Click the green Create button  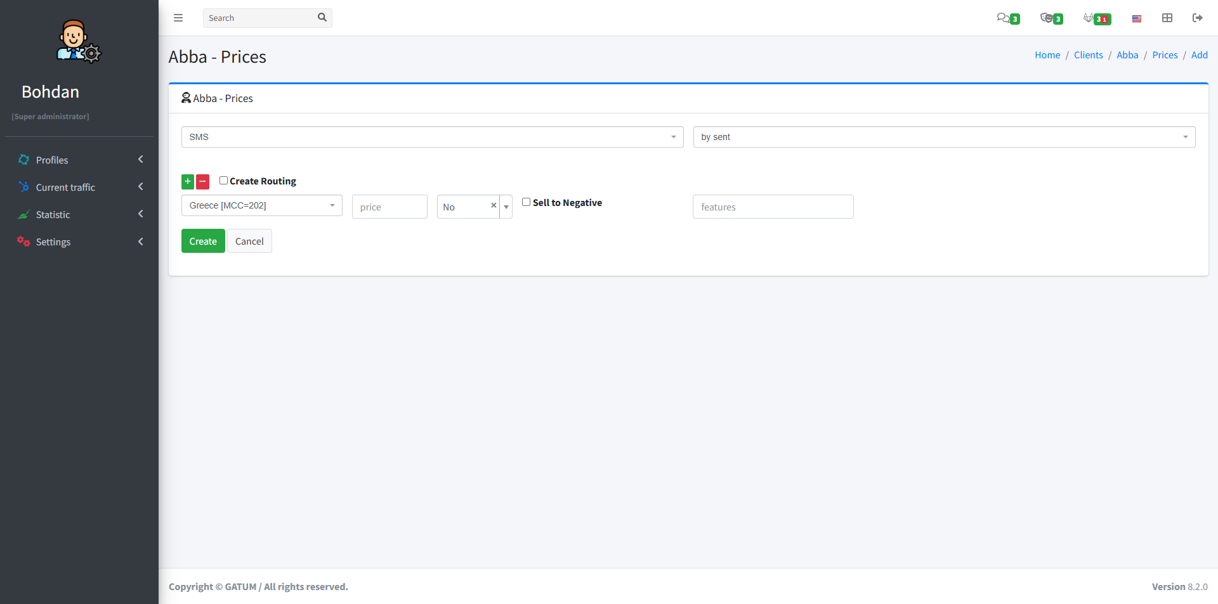203,241
